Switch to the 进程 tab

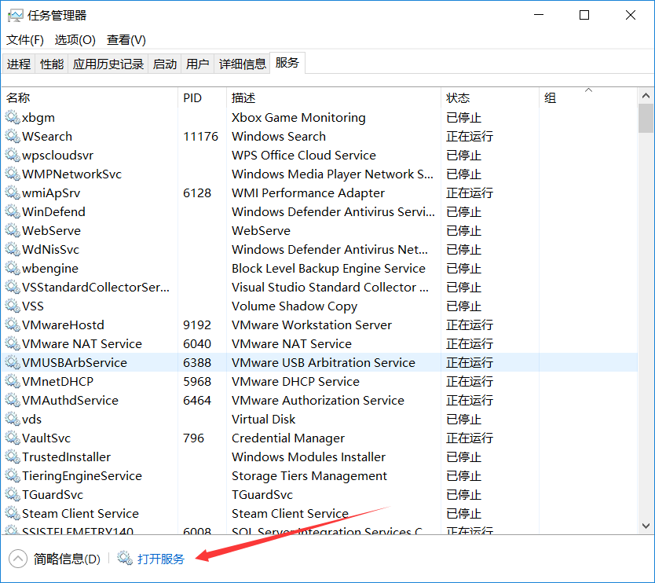click(19, 64)
